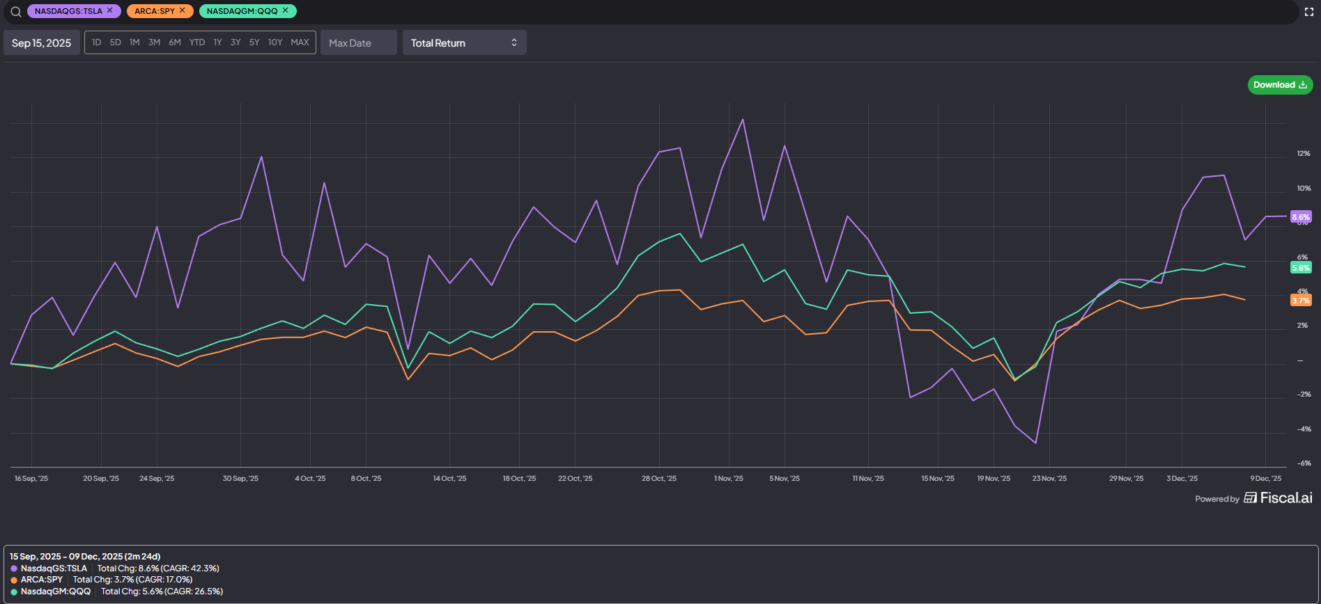Click QQQ Total Chg 5.6% text

(x=162, y=591)
